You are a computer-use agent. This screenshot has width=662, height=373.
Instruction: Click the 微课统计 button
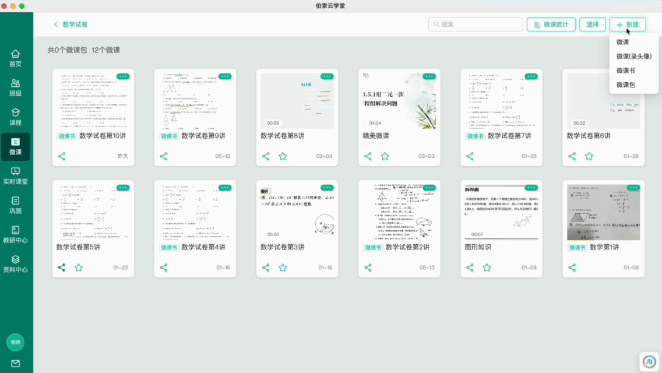551,24
